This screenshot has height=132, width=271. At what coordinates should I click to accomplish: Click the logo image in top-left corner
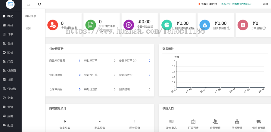click(11, 5)
